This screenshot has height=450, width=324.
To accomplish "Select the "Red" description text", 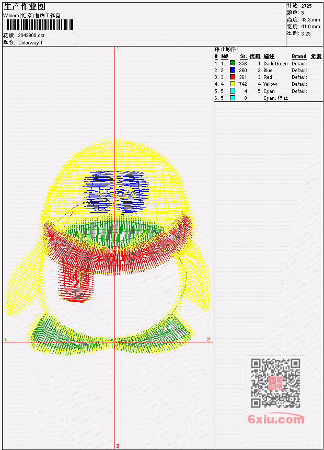I will click(268, 77).
